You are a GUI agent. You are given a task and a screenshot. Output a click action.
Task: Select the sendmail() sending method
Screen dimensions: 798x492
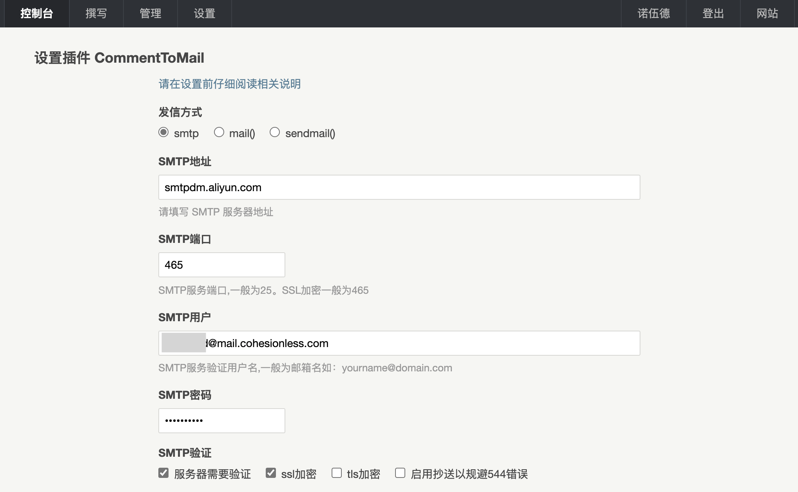275,132
